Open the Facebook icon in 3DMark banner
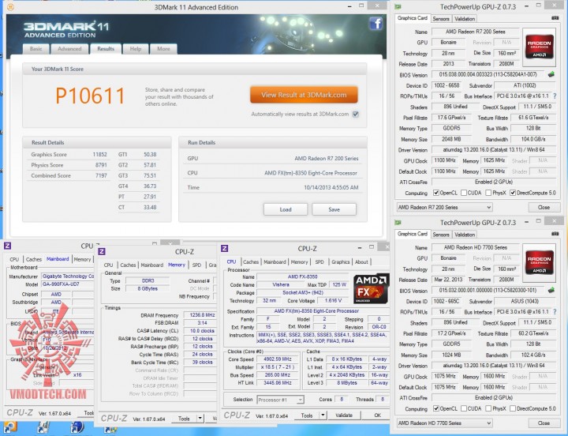 pos(376,24)
